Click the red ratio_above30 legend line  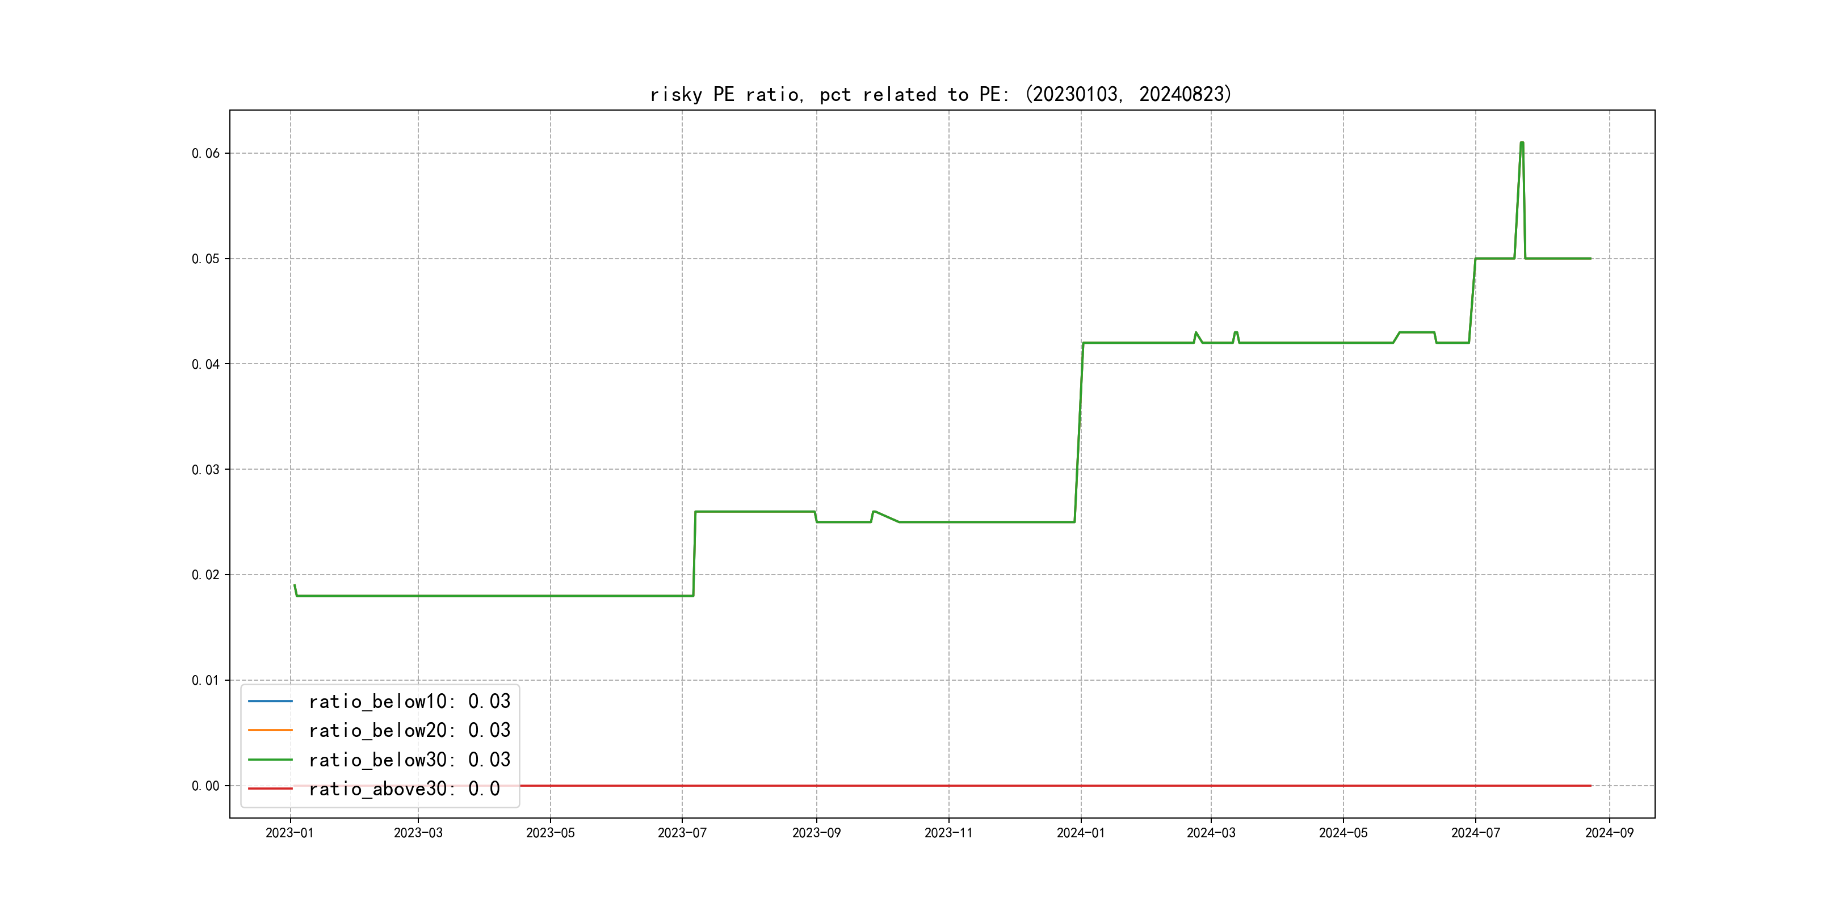click(x=270, y=789)
